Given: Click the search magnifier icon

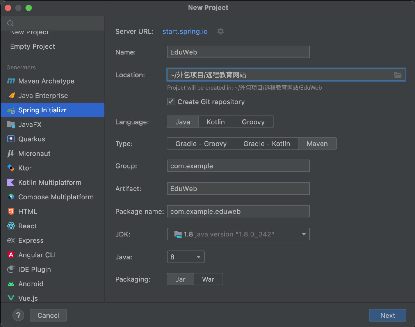Looking at the screenshot, I should tap(10, 23).
